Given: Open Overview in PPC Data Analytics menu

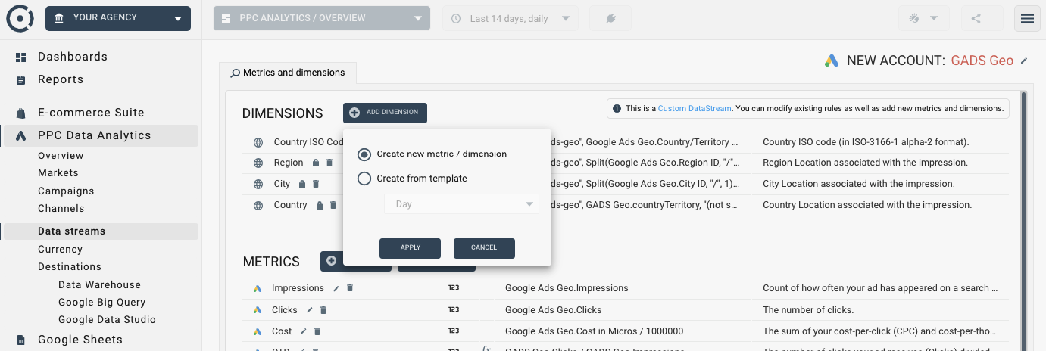Looking at the screenshot, I should pyautogui.click(x=61, y=156).
